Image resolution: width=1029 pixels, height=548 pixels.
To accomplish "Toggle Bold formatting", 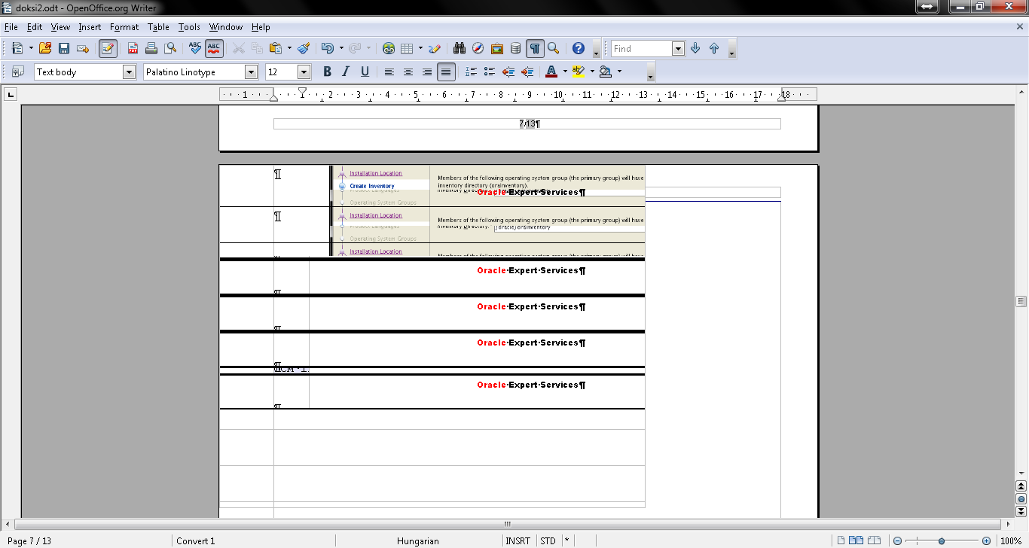I will click(x=327, y=72).
